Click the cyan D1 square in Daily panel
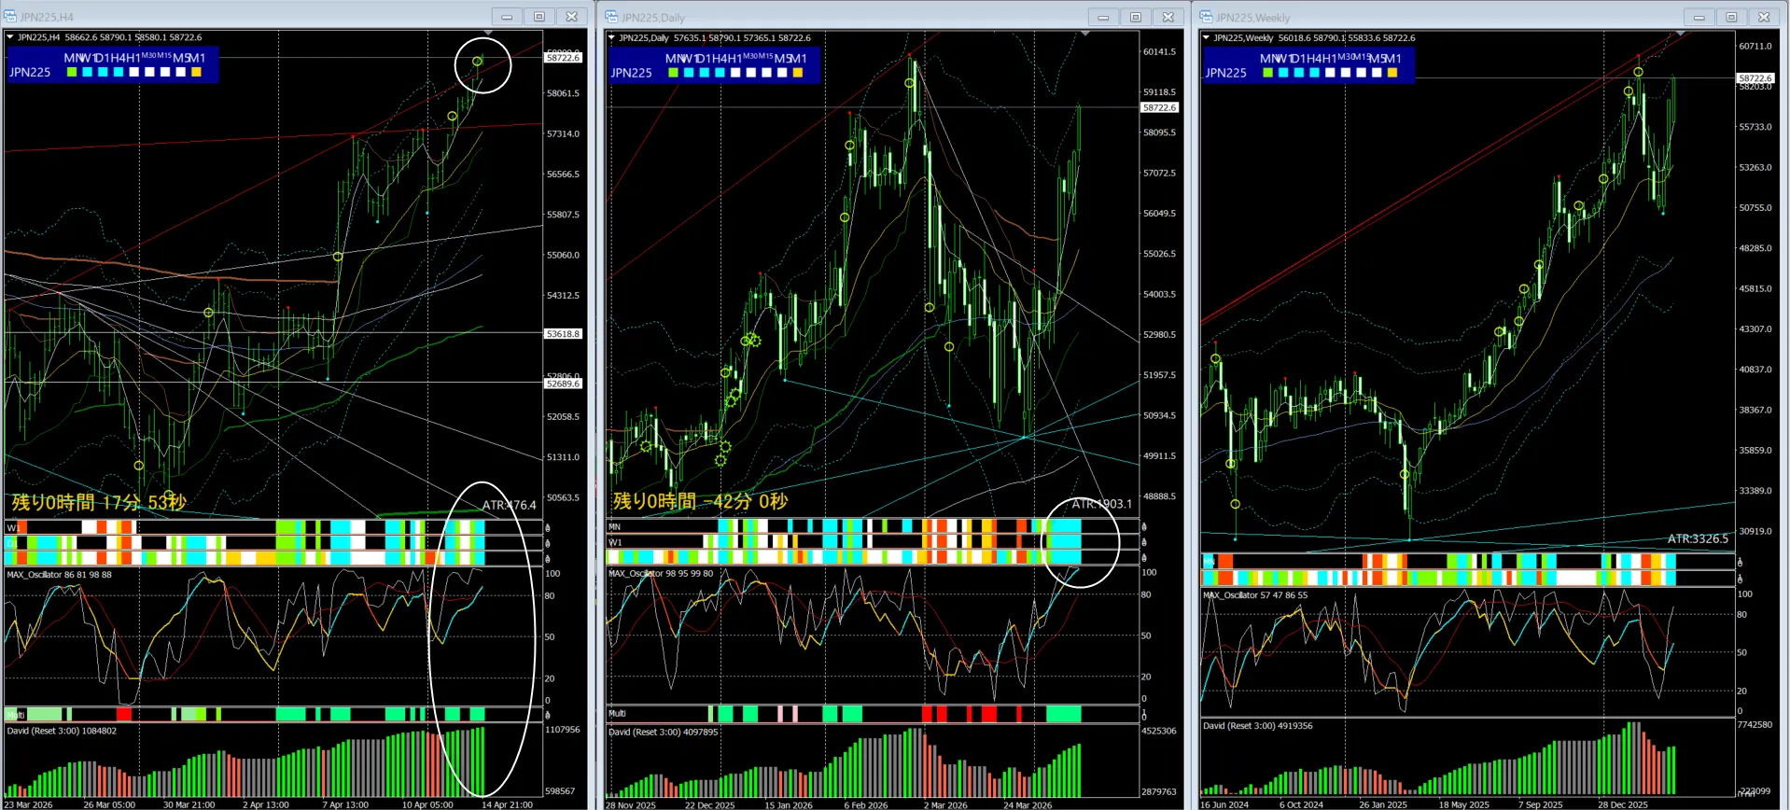The width and height of the screenshot is (1790, 810). click(x=705, y=73)
